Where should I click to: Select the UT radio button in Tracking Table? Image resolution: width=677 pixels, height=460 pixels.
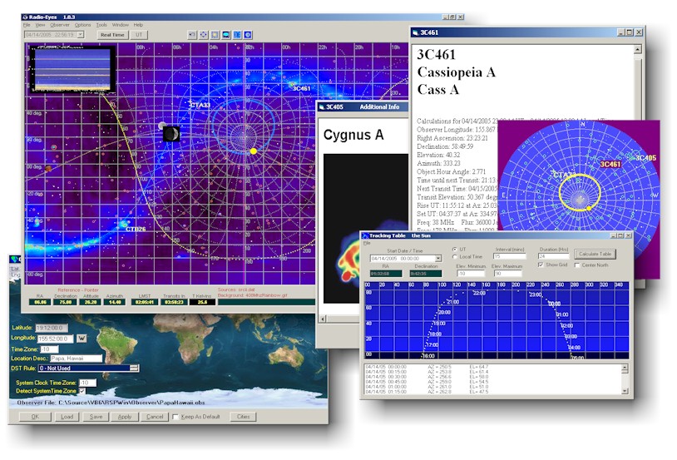click(x=455, y=250)
